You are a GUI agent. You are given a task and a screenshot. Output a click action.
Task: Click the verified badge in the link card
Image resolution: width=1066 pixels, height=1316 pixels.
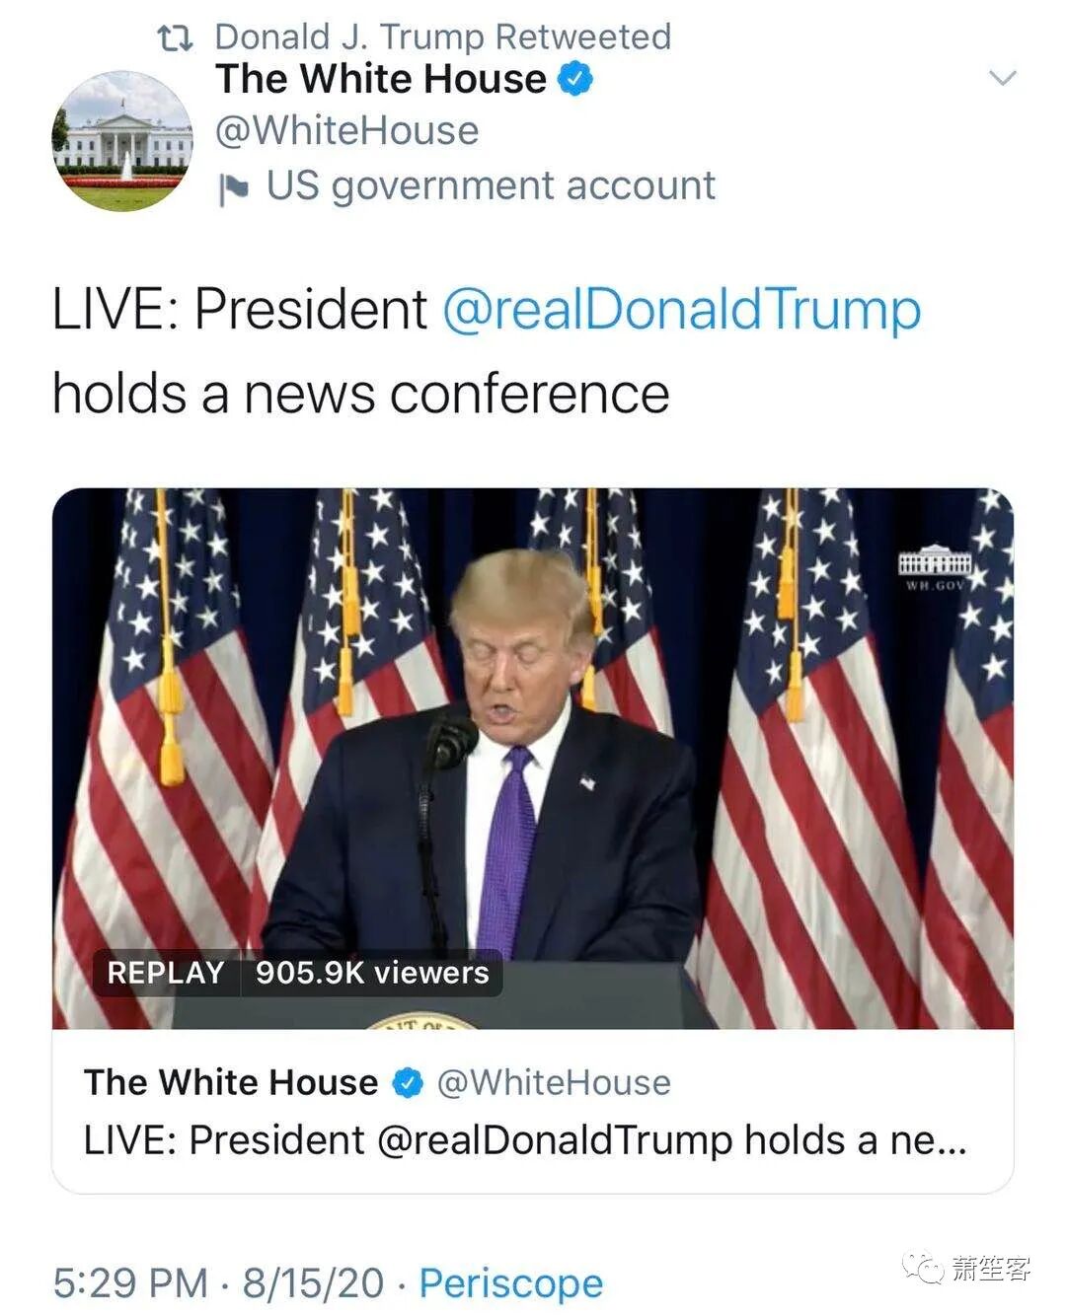tap(407, 1083)
